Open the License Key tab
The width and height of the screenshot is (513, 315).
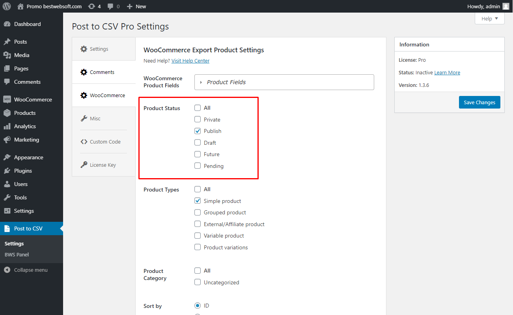tap(104, 165)
